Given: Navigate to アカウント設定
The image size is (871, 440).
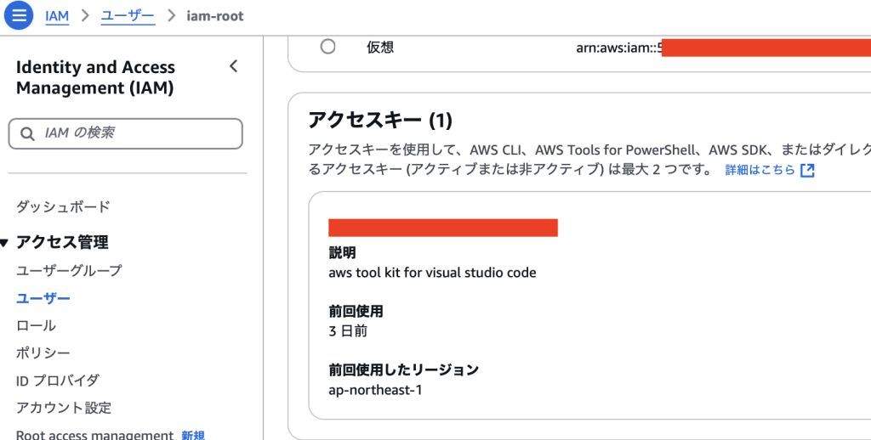Looking at the screenshot, I should (x=64, y=408).
